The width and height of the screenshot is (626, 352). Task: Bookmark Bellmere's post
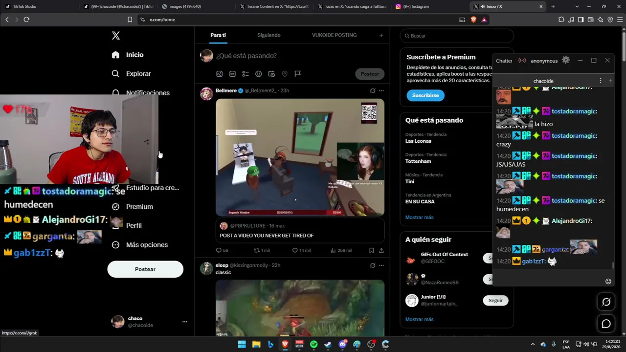click(372, 250)
